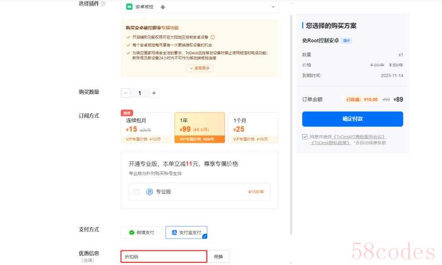Expand 查看更多 to show more details
The image size is (442, 265).
[199, 68]
